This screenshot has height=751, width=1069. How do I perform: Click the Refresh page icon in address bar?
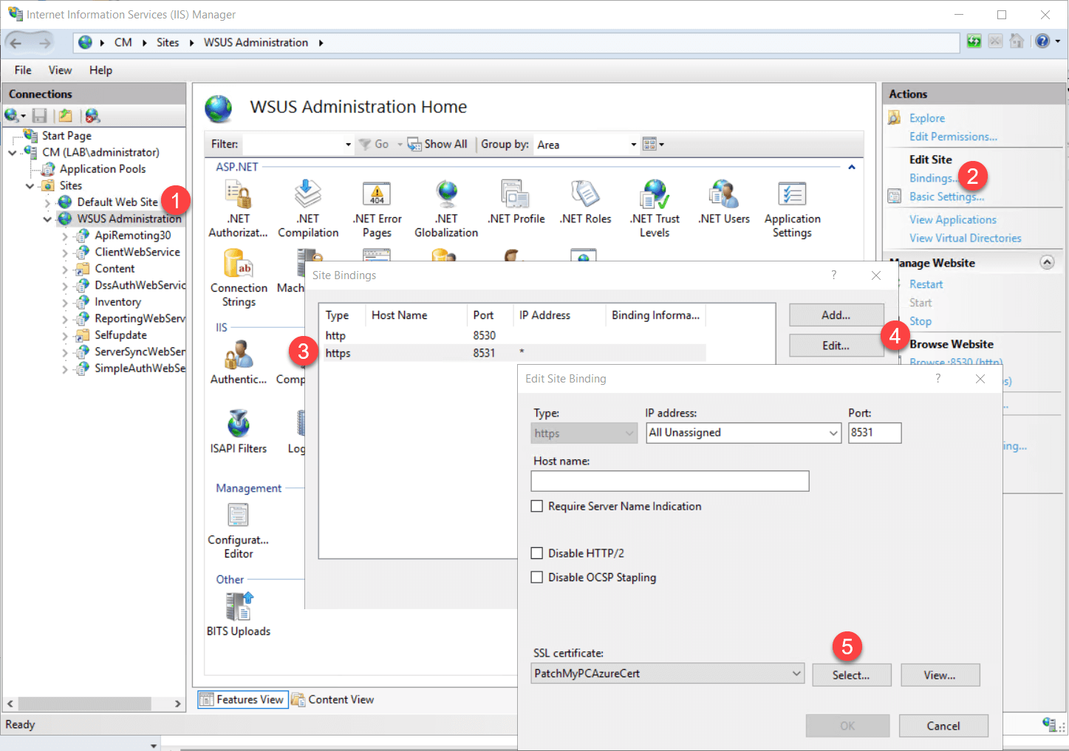click(974, 41)
